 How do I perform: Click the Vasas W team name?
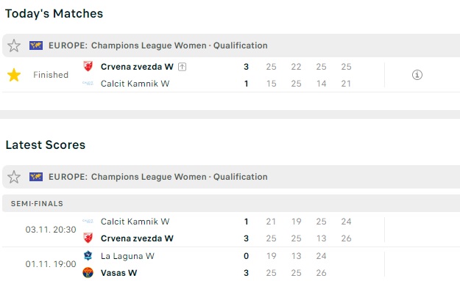[x=118, y=273]
